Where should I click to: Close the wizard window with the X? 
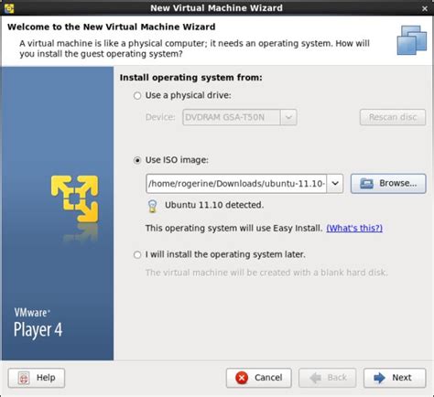tap(425, 9)
